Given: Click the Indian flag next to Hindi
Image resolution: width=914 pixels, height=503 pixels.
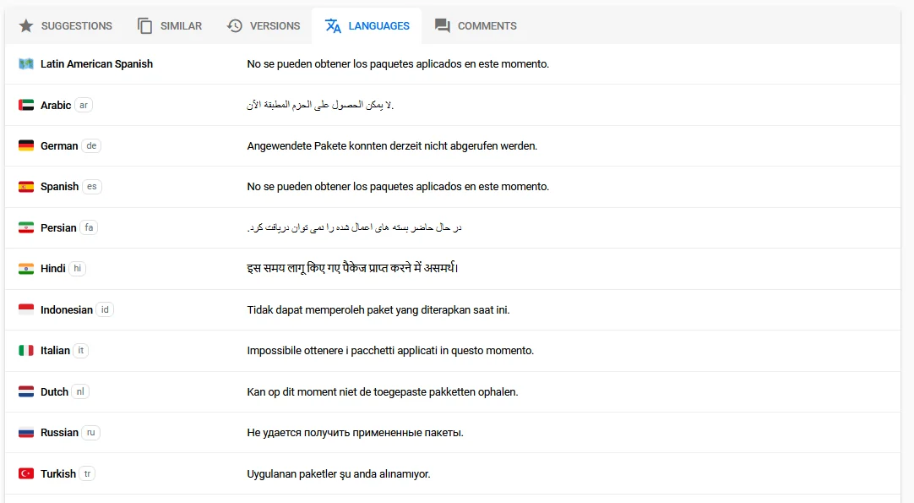Looking at the screenshot, I should 25,268.
